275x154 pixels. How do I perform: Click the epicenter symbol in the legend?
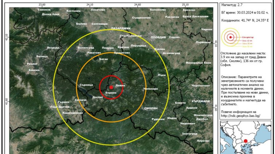[x=230, y=37]
